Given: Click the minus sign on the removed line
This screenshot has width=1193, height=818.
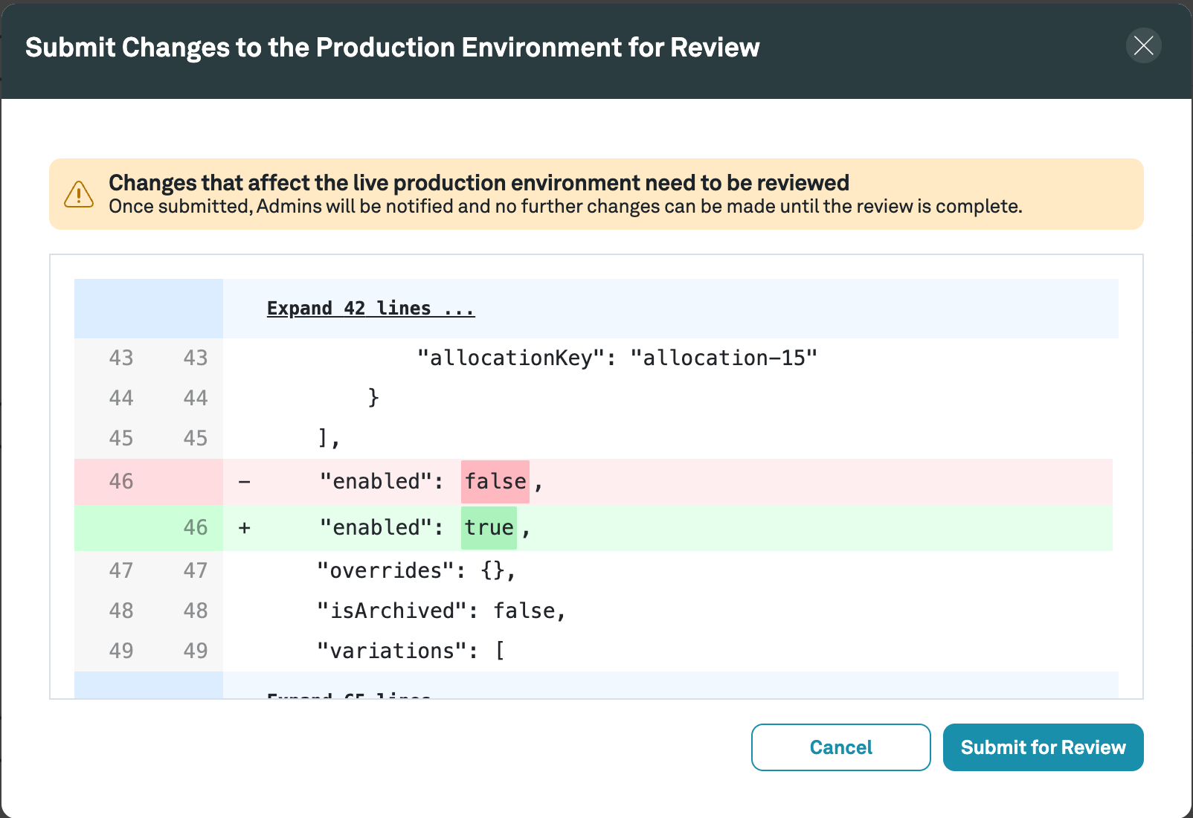Looking at the screenshot, I should click(x=244, y=483).
